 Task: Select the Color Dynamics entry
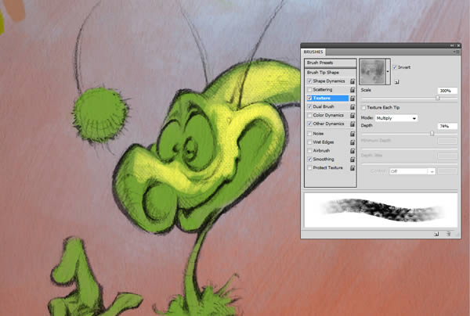coord(328,115)
